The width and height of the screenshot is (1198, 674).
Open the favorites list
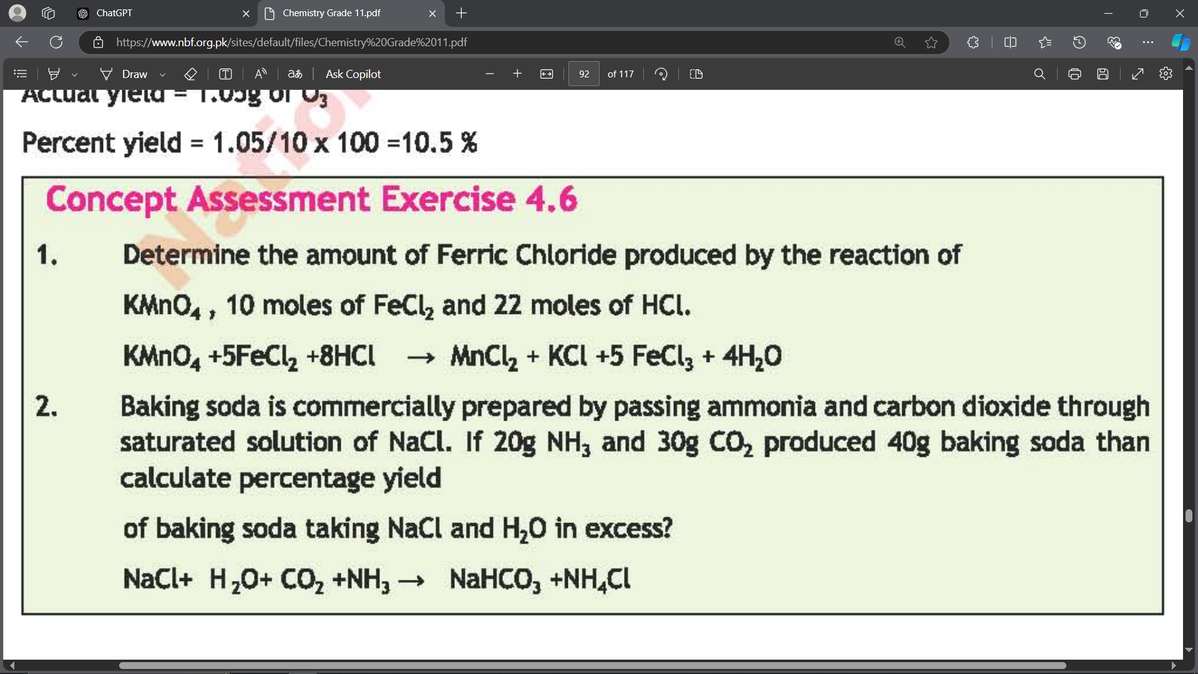tap(1045, 42)
